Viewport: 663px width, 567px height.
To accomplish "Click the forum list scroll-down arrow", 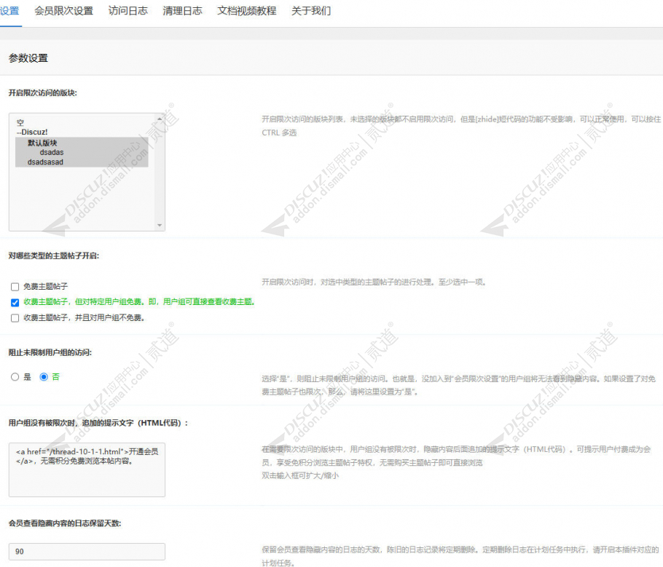I will click(x=160, y=225).
